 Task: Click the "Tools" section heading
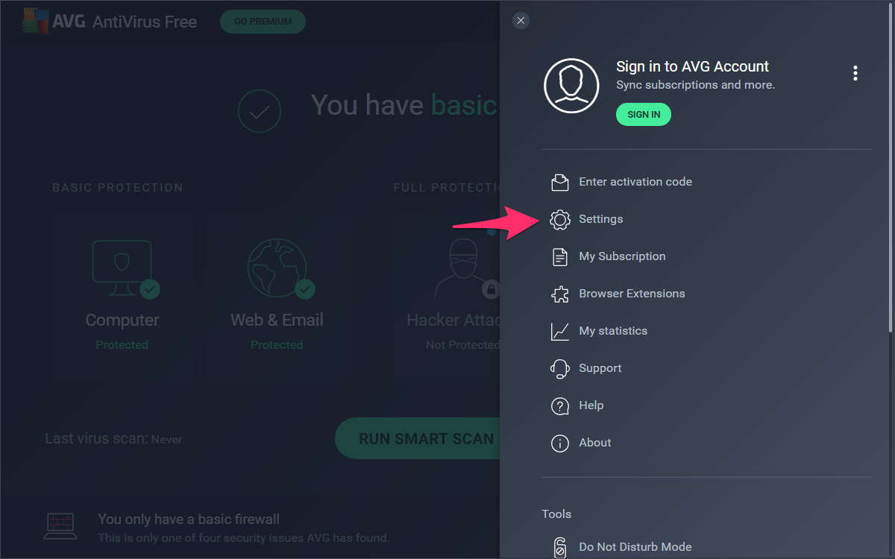coord(556,514)
